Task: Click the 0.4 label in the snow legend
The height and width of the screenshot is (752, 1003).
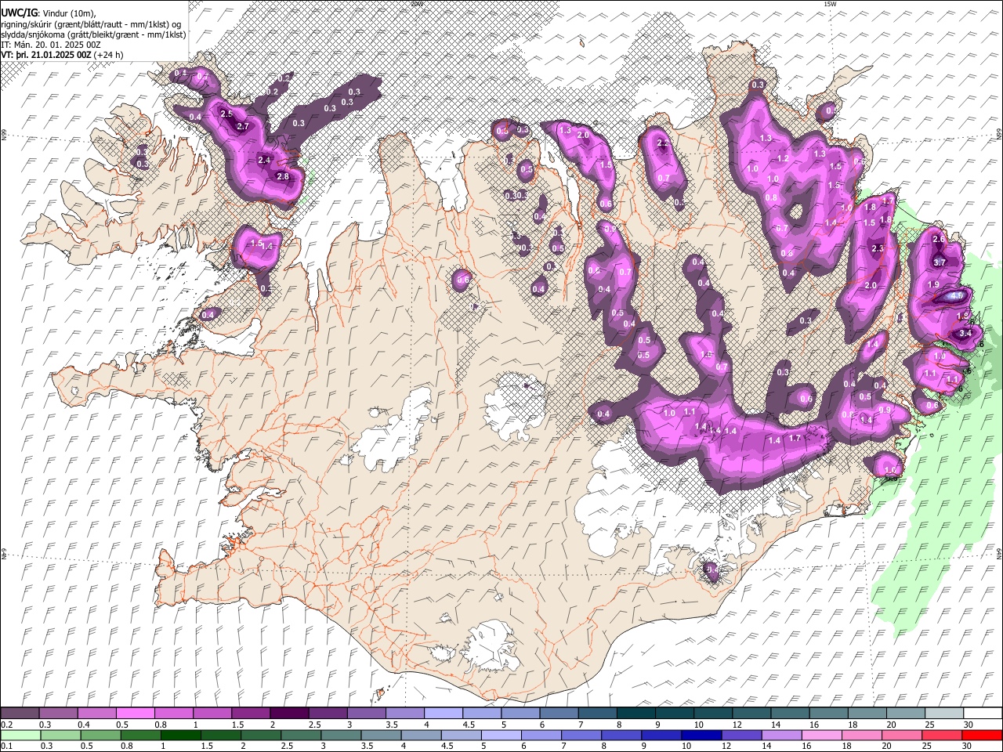Action: (x=83, y=725)
